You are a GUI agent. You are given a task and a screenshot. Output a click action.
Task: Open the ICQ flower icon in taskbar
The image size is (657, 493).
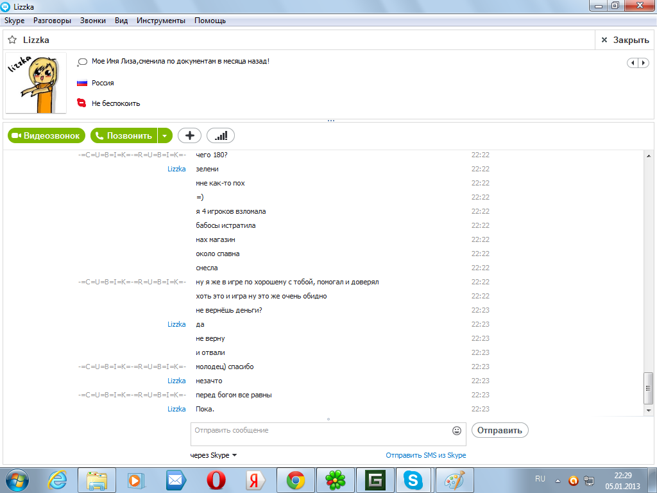click(x=335, y=480)
